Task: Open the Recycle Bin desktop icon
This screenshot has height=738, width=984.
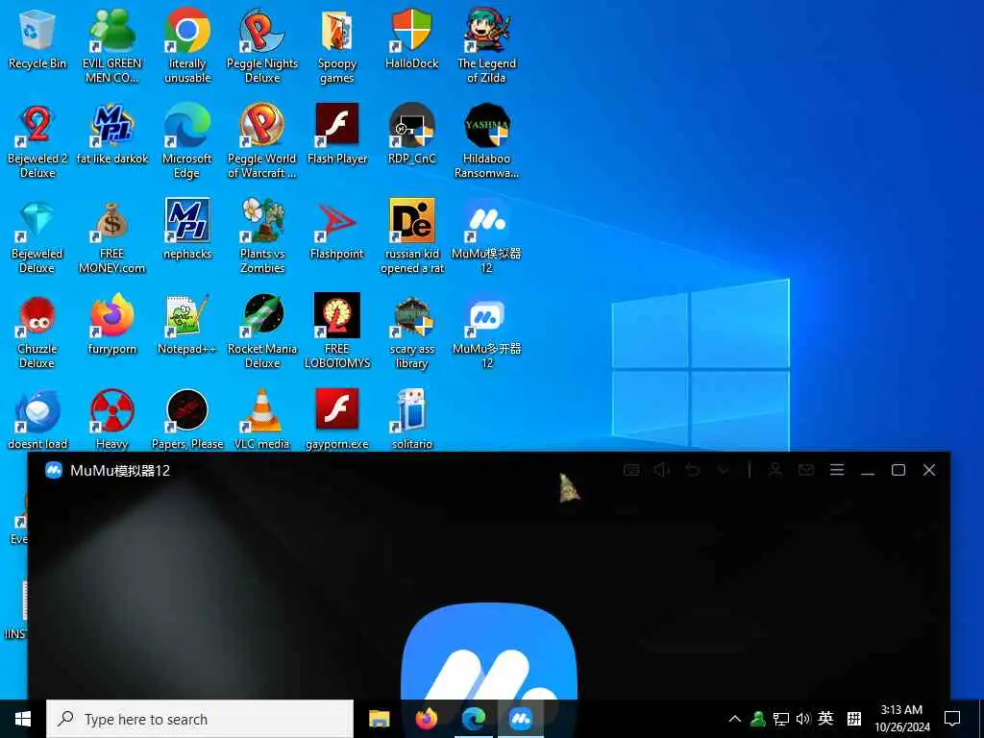Action: (37, 38)
